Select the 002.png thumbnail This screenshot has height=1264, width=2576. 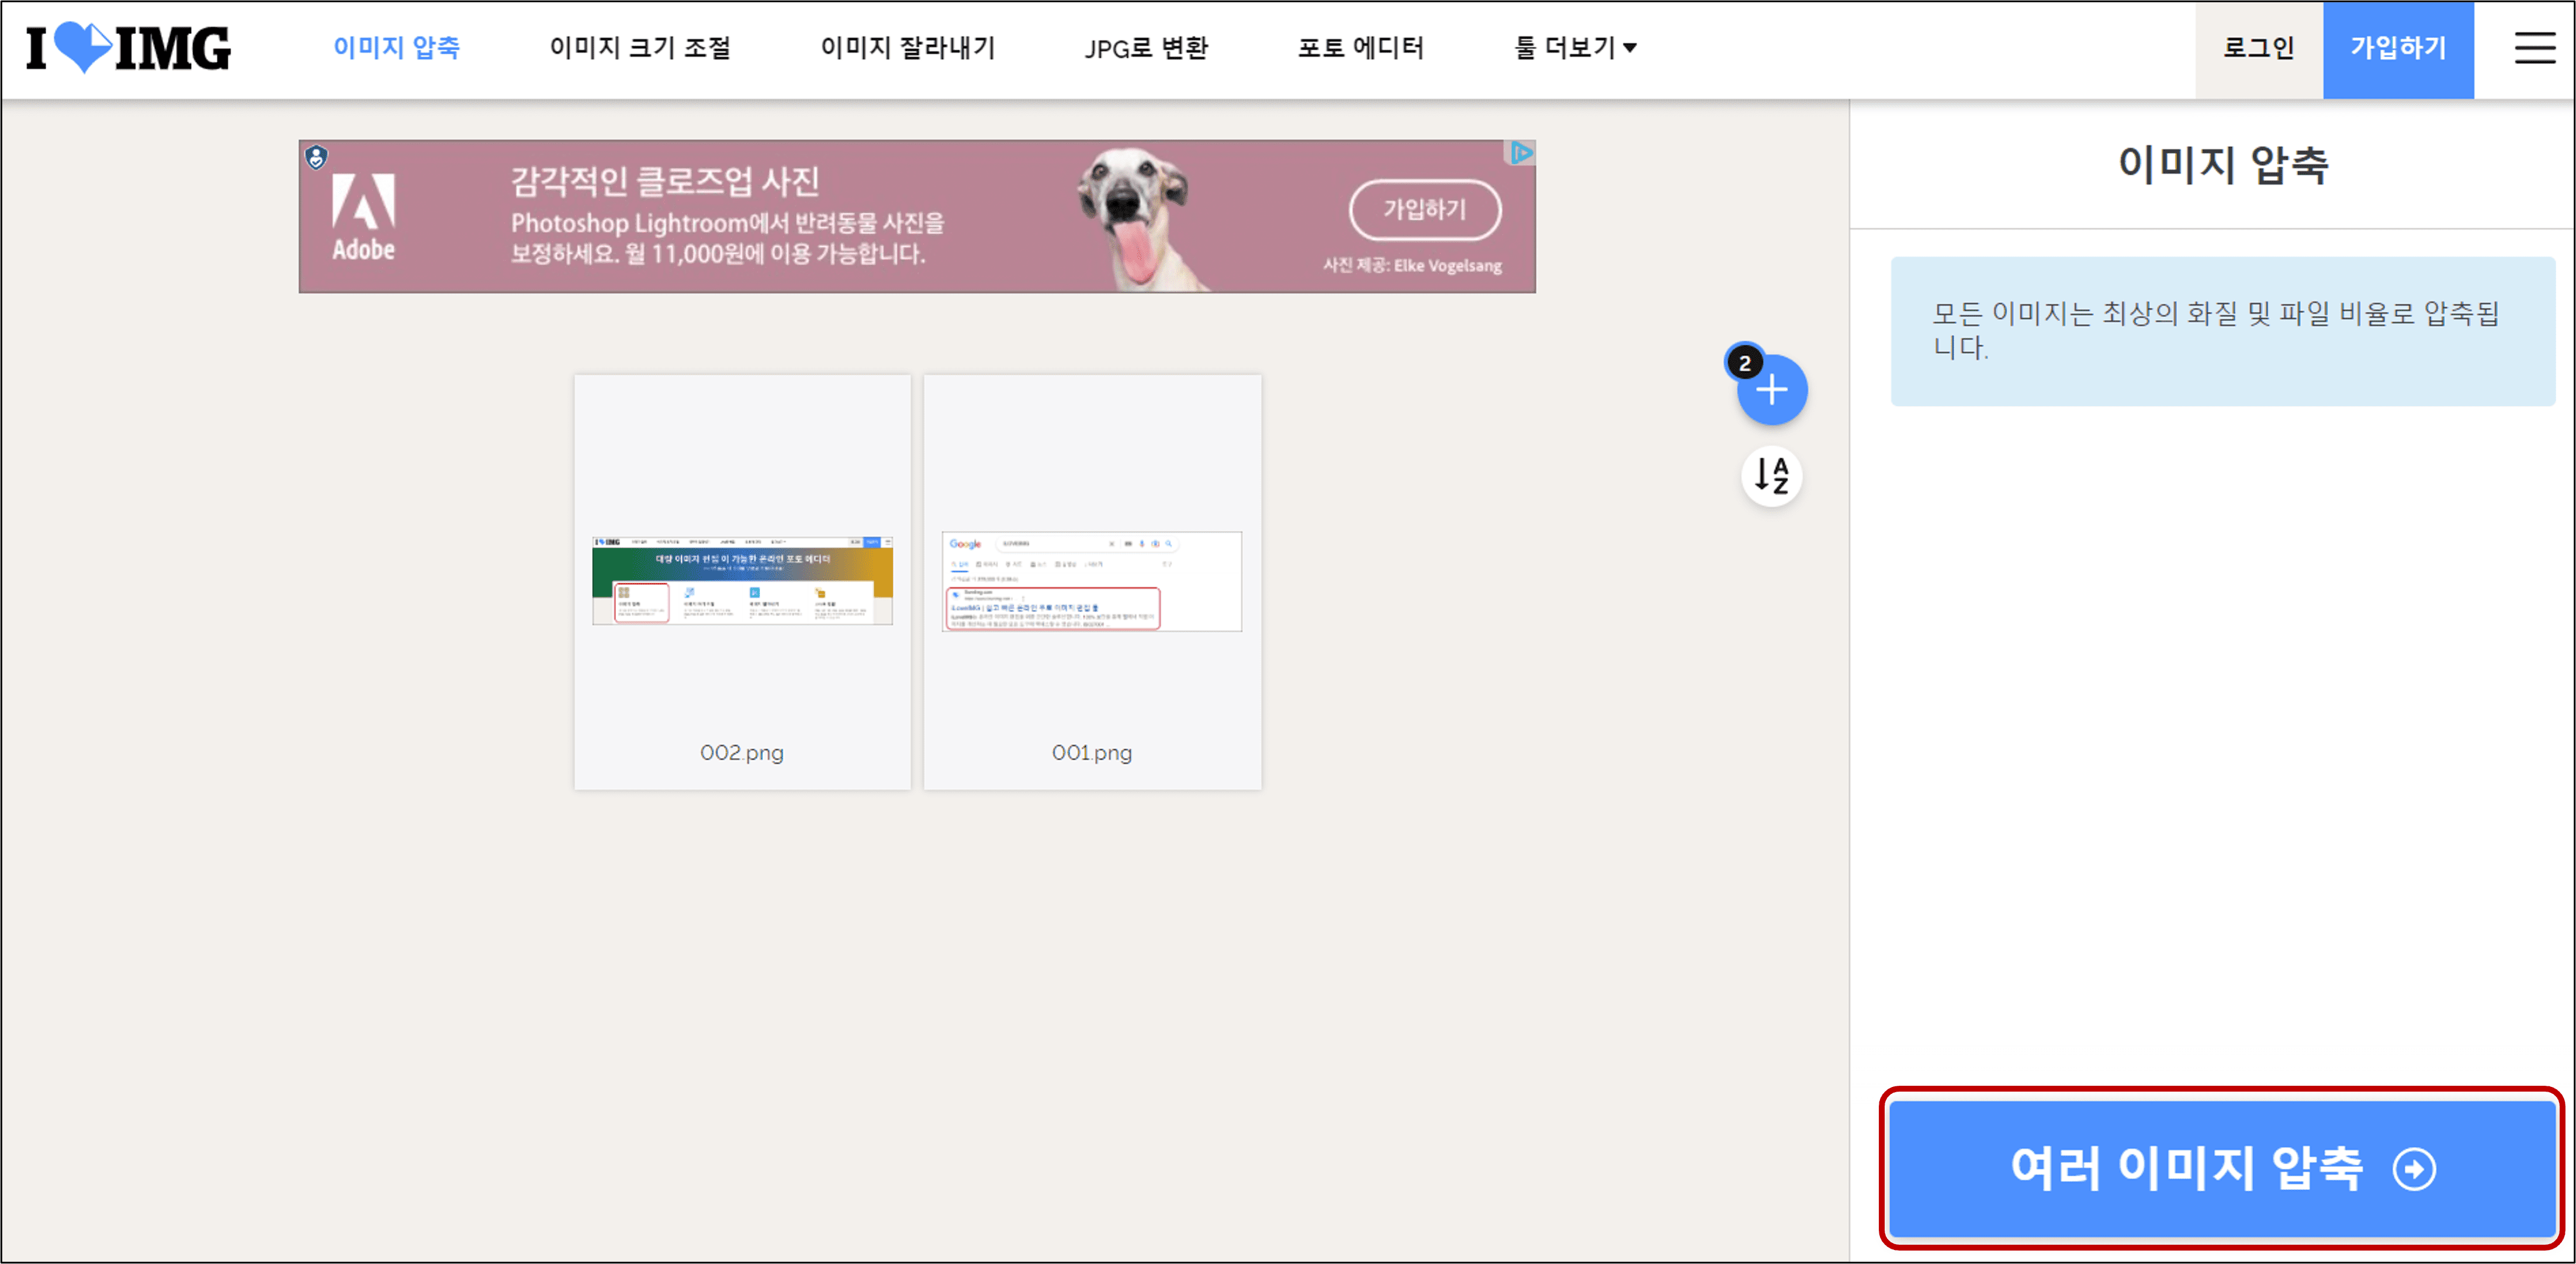742,581
